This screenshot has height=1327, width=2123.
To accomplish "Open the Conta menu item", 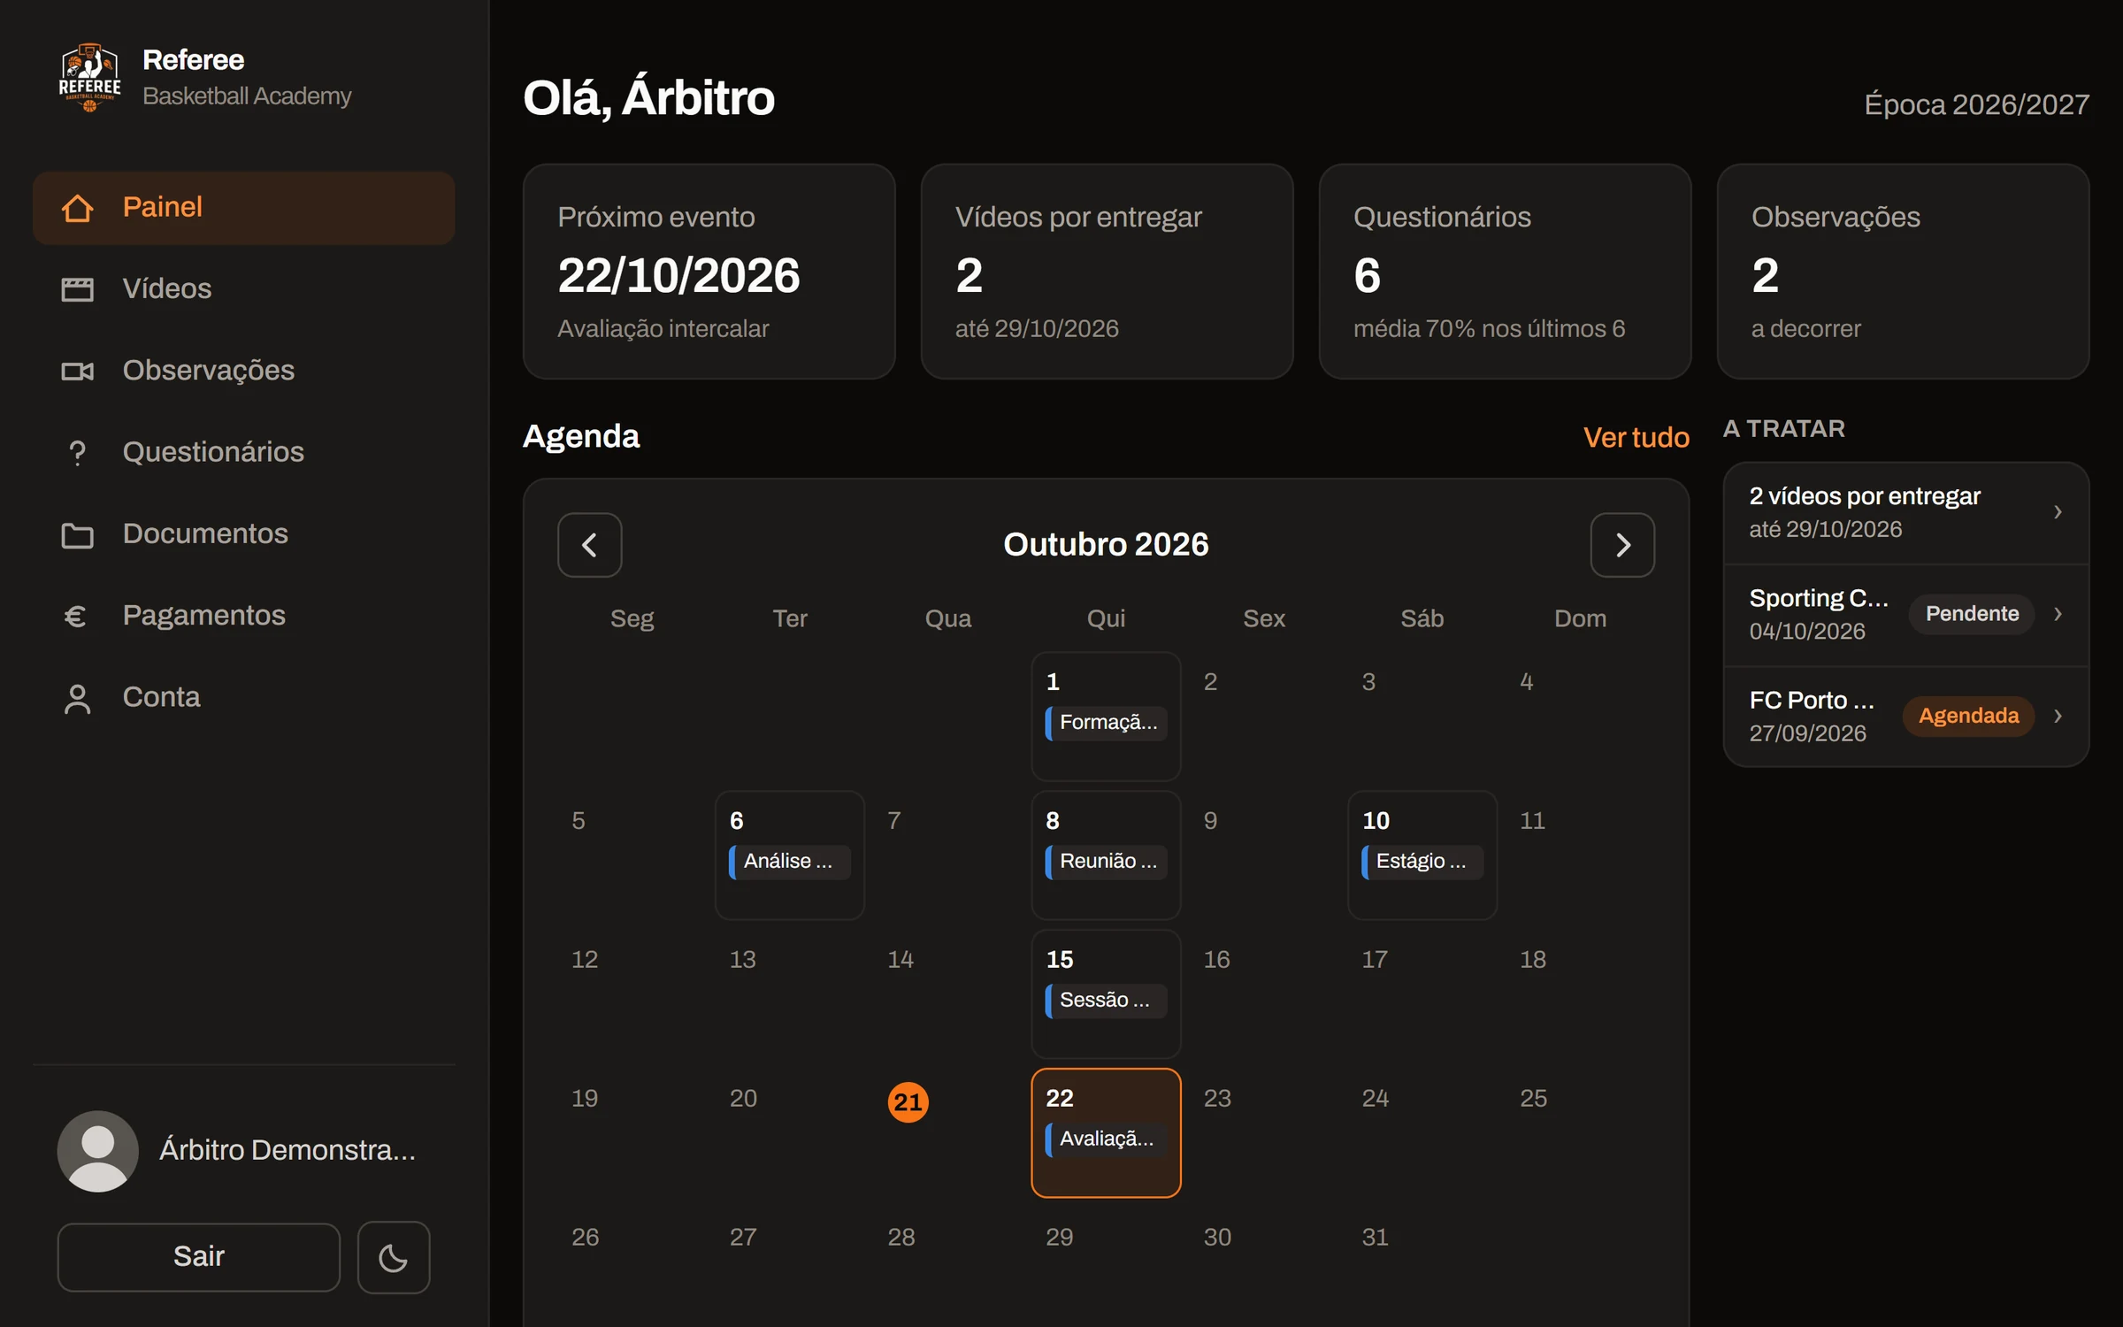I will coord(244,698).
